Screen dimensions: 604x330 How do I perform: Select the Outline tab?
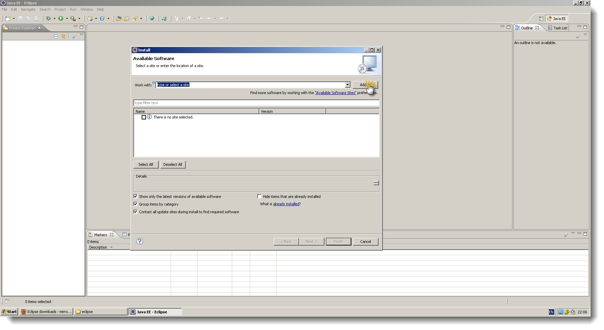[527, 28]
